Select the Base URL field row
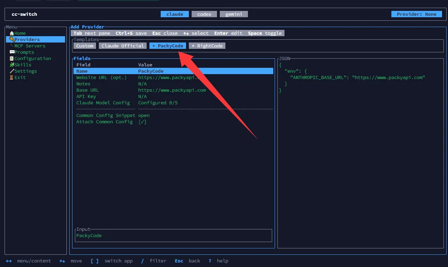Image resolution: width=448 pixels, height=267 pixels. tap(173, 90)
